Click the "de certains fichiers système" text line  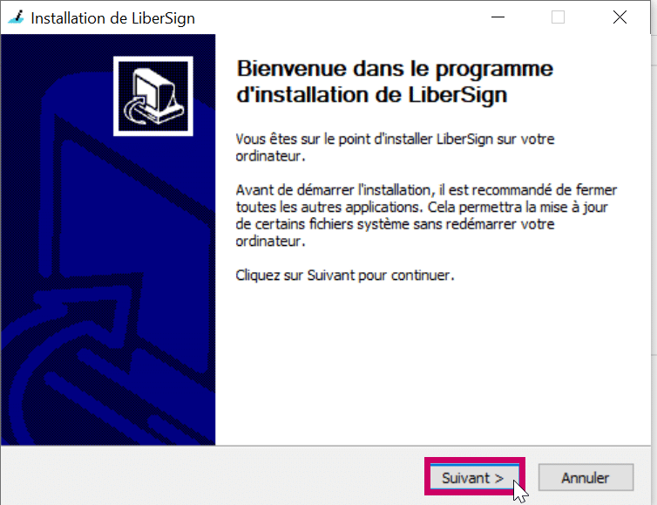click(395, 224)
